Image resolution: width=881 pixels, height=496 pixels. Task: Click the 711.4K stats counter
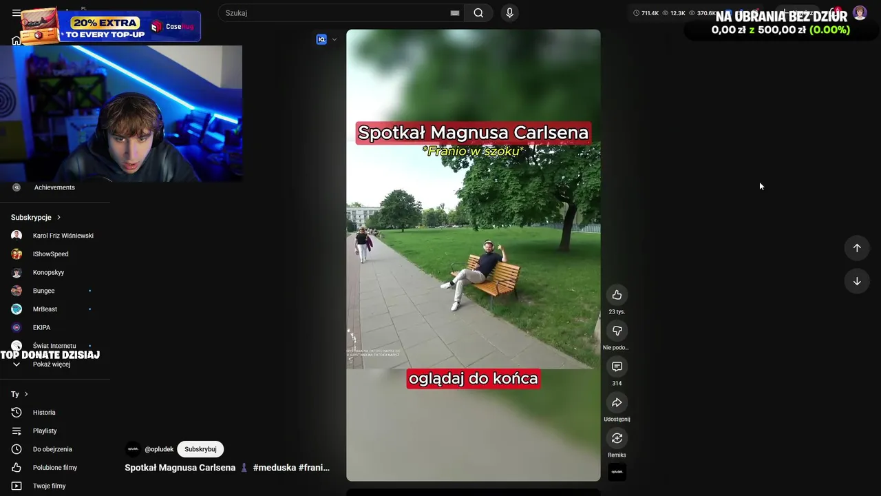click(646, 13)
